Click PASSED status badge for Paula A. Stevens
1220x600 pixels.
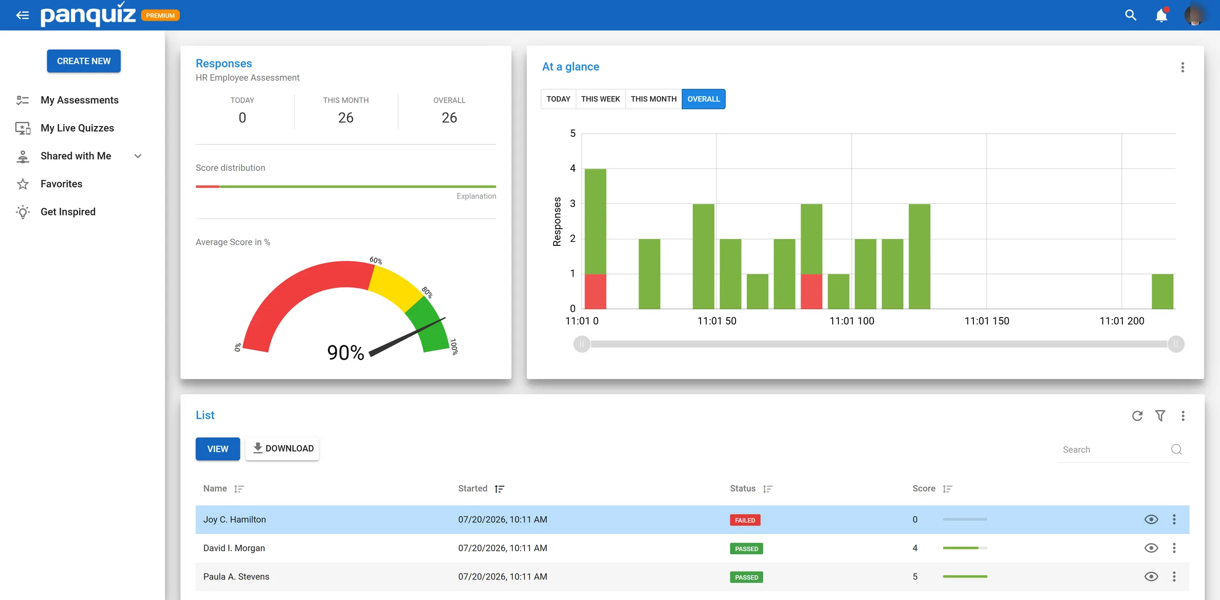click(746, 577)
